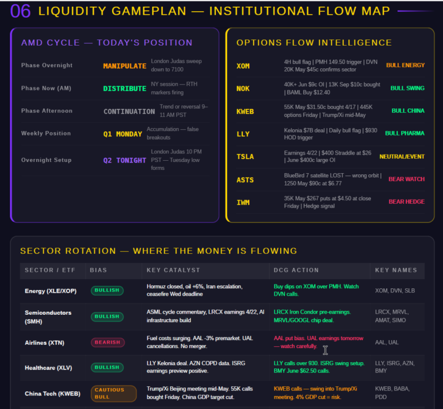Click the Airlines (XTN) sector name
Screen dimensions: 443x409
45,343
